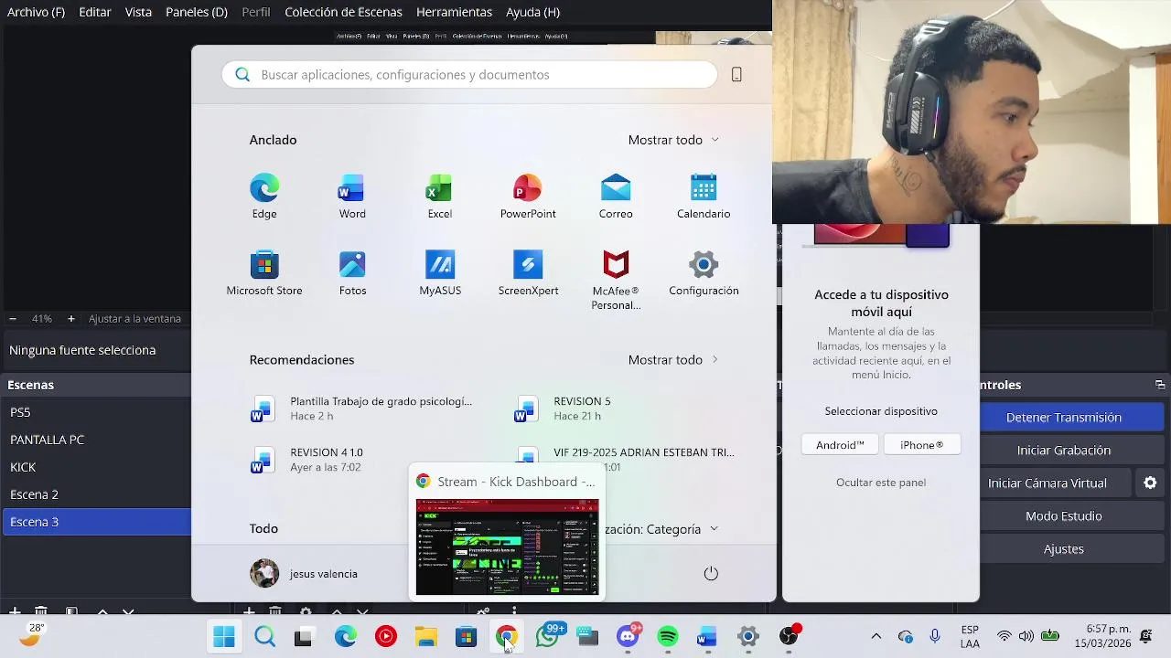Open the Plantilla Trabajo de grado document

364,409
